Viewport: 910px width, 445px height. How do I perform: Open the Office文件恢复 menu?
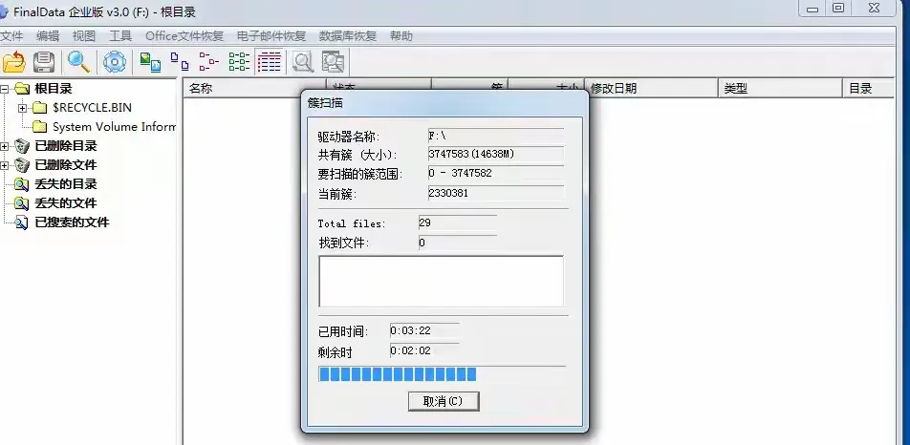[x=184, y=36]
